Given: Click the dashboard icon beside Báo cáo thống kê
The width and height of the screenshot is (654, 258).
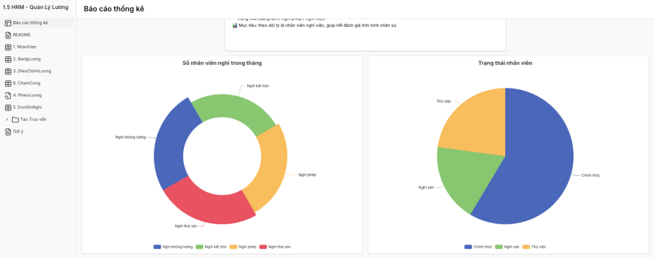Looking at the screenshot, I should coord(8,23).
